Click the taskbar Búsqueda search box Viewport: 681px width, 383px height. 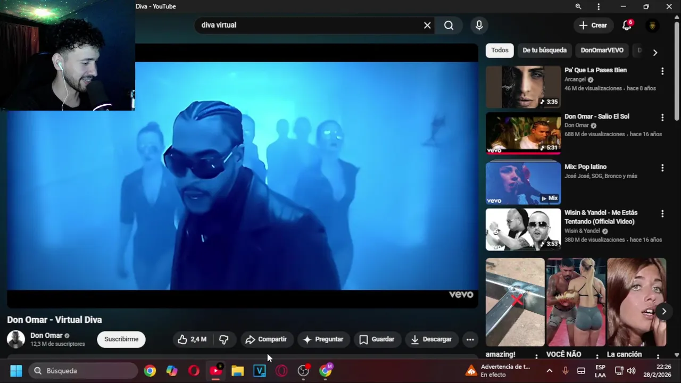pyautogui.click(x=83, y=371)
